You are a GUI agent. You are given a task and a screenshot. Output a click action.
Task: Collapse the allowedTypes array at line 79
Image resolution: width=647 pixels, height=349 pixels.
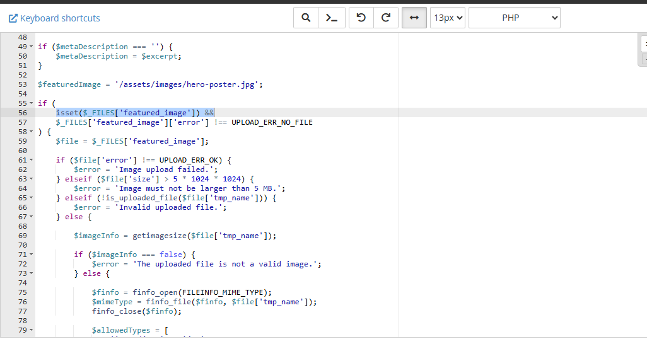pos(32,330)
